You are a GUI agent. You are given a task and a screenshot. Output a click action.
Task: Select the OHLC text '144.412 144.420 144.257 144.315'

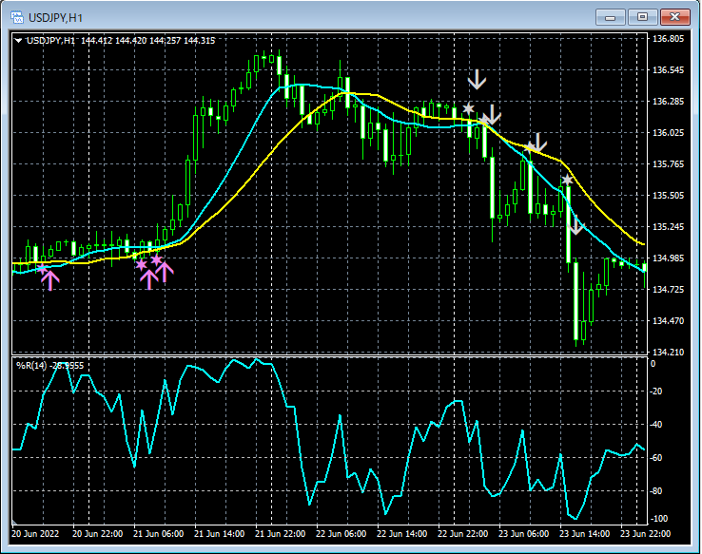click(147, 41)
